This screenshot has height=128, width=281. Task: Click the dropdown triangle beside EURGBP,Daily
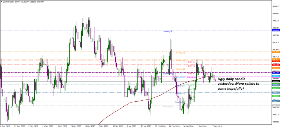pyautogui.click(x=1, y=2)
